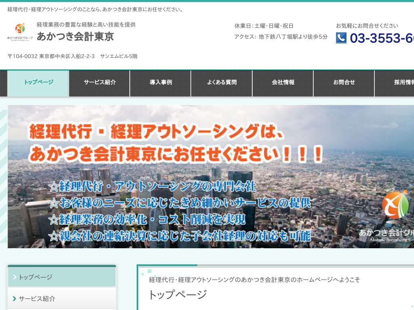Screen dimensions: 414x310
Task: Click the orange logo on the hero banner
Action: [x=395, y=204]
